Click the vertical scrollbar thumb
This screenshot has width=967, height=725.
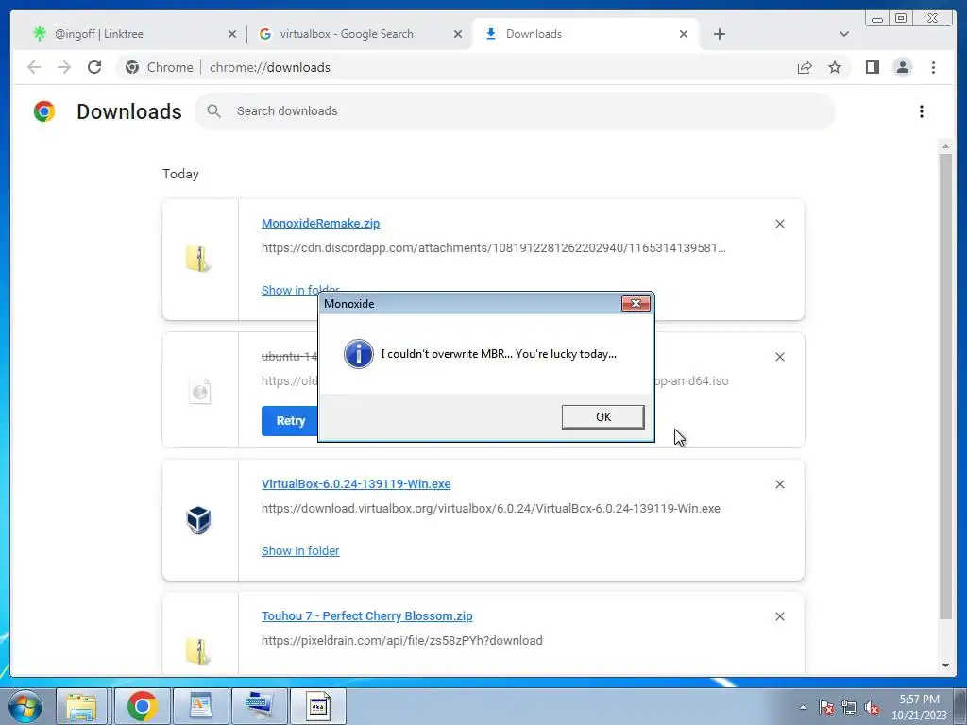[945, 386]
